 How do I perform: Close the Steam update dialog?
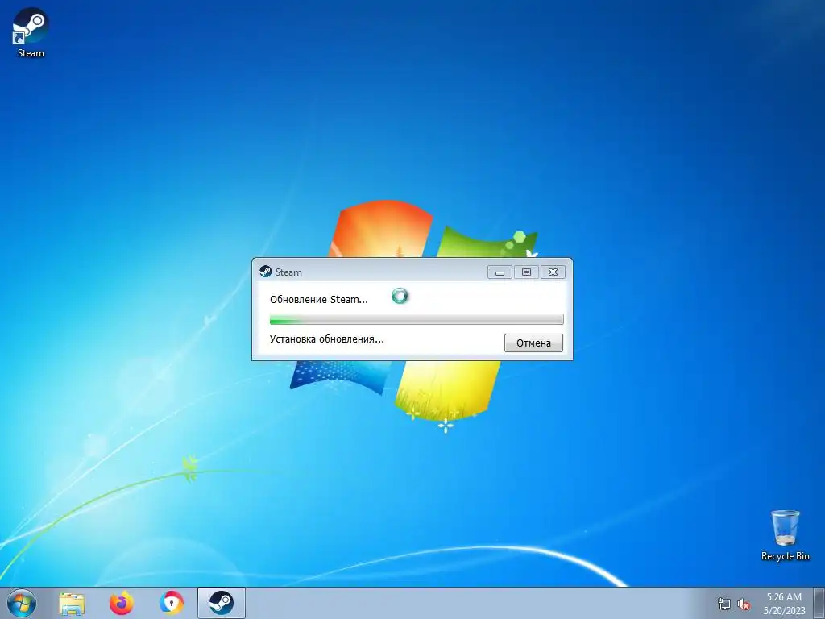[x=553, y=272]
